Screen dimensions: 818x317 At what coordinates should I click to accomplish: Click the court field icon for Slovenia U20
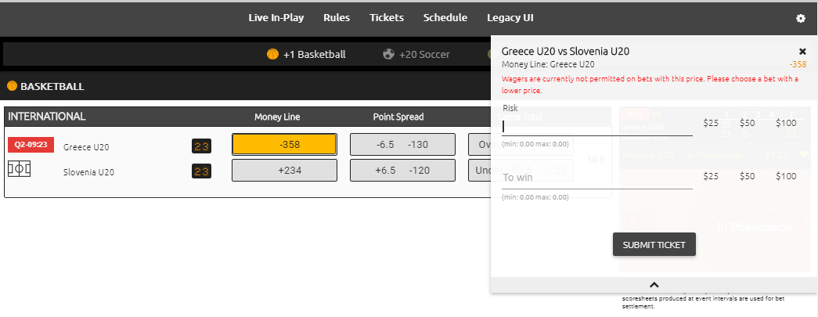(19, 169)
